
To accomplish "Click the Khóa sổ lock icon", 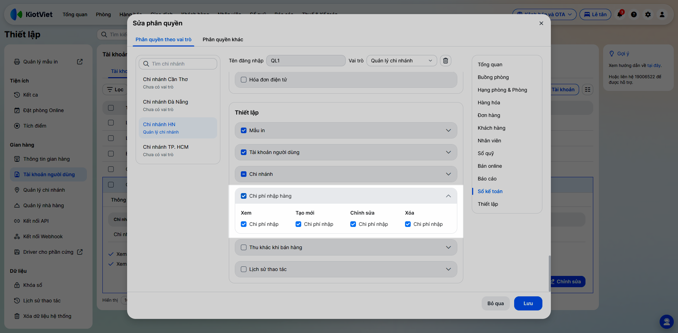I will 17,285.
